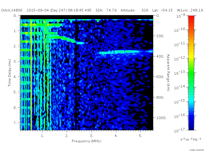Click apparent range tick label 0. at top right
The image size is (204, 153).
(158, 16)
